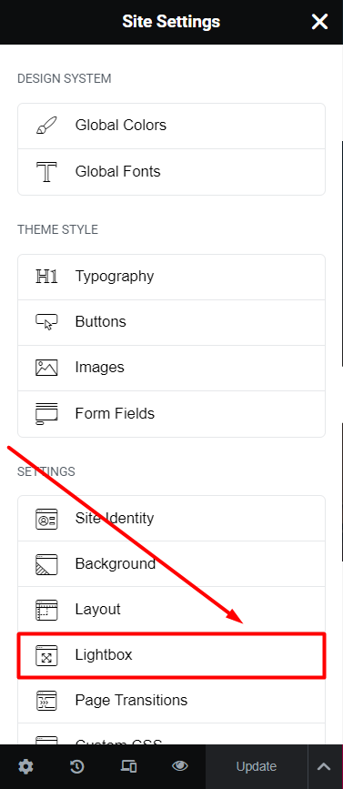Click the Images picture icon
This screenshot has width=343, height=789.
[46, 368]
